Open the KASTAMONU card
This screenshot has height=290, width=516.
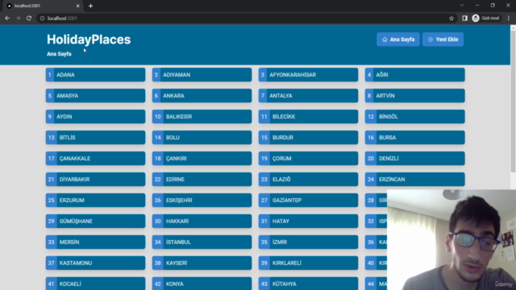click(x=95, y=263)
